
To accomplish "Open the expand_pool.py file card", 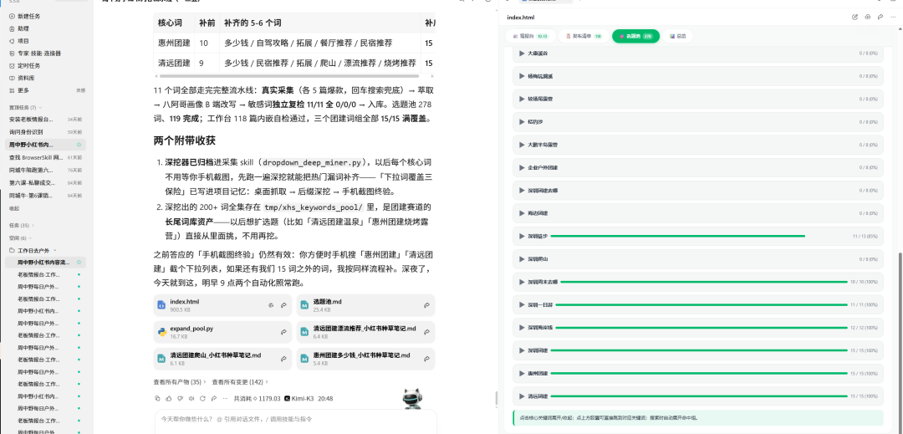I will (x=223, y=332).
